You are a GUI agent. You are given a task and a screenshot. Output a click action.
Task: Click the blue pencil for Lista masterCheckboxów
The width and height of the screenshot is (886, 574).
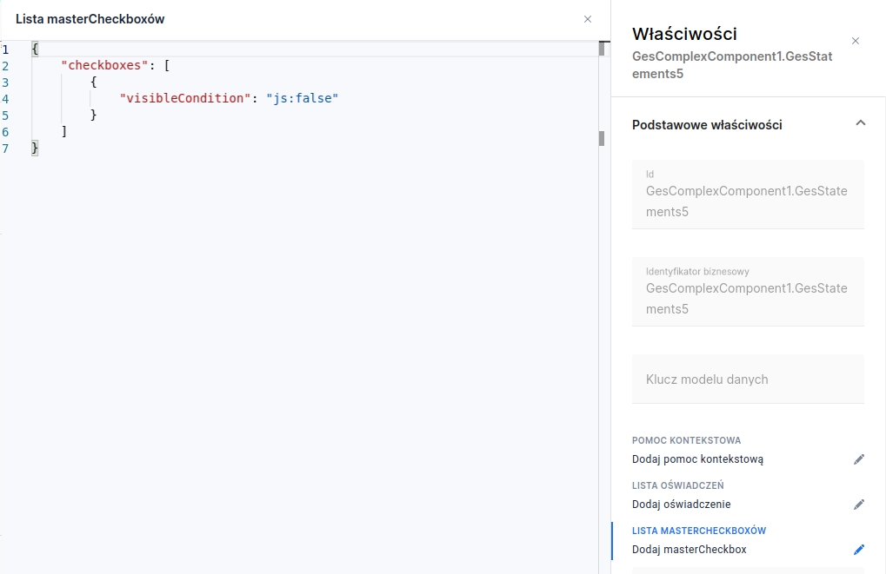859,550
